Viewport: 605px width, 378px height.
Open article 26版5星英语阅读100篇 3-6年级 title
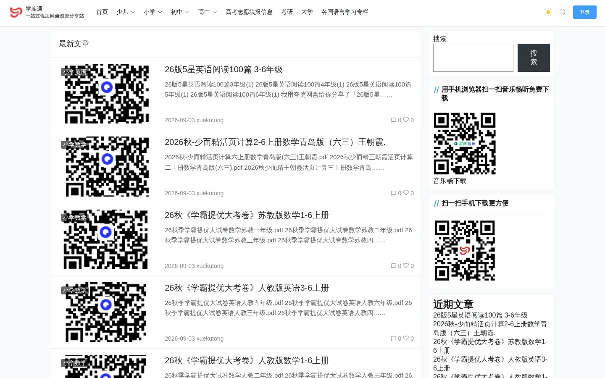click(x=224, y=69)
